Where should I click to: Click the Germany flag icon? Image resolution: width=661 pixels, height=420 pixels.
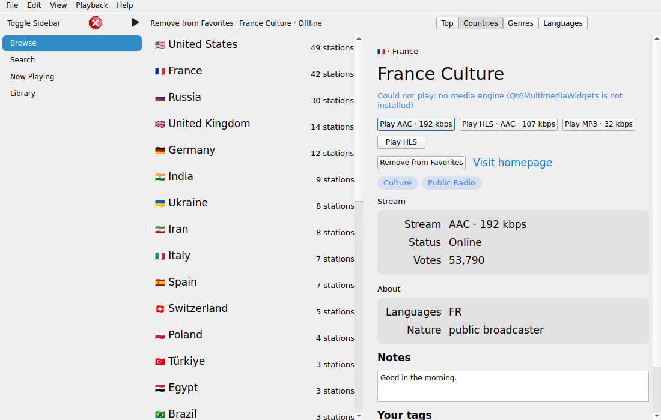160,150
